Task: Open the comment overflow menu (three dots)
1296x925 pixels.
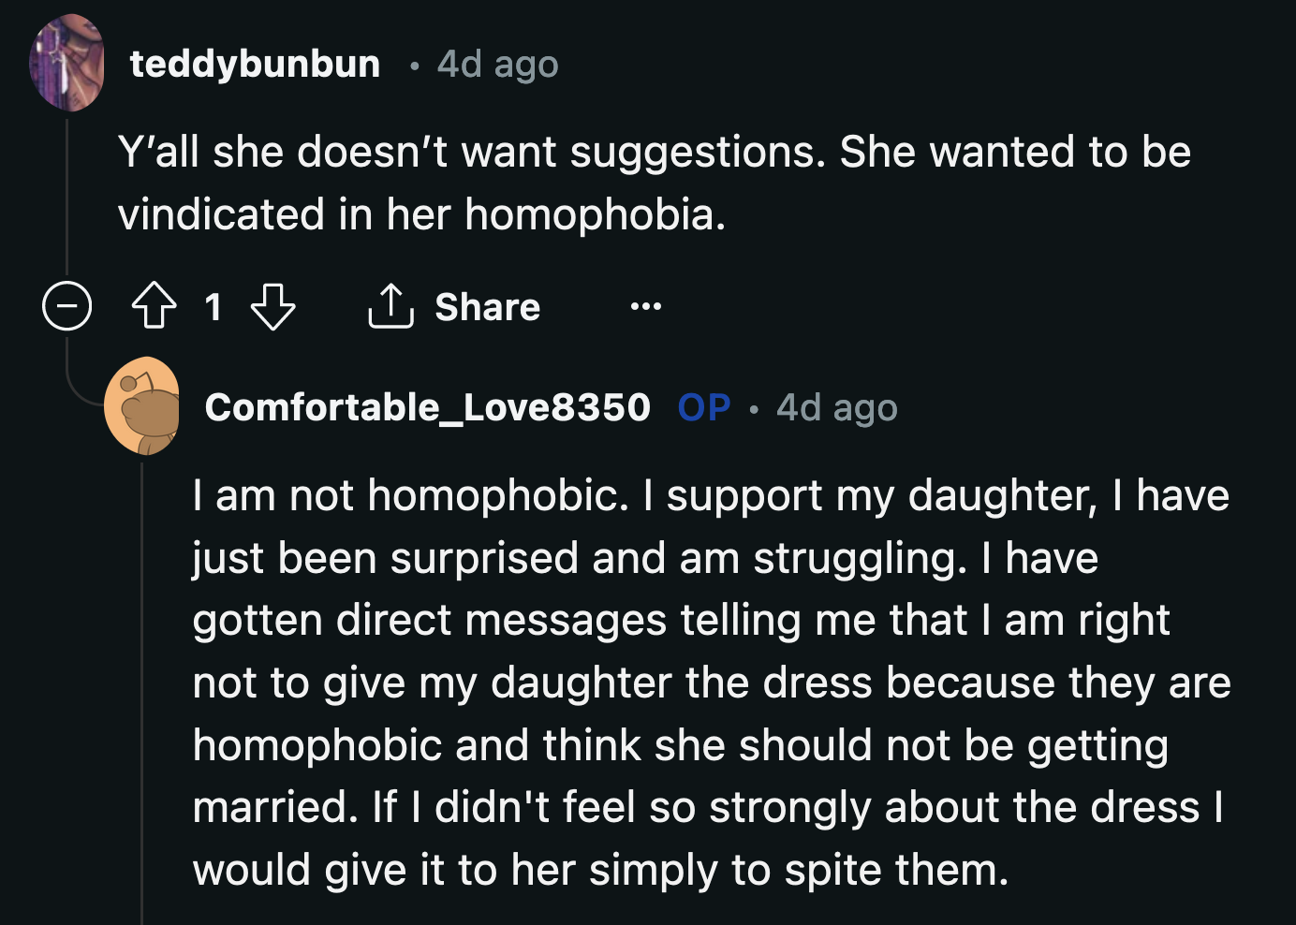Action: 645,306
